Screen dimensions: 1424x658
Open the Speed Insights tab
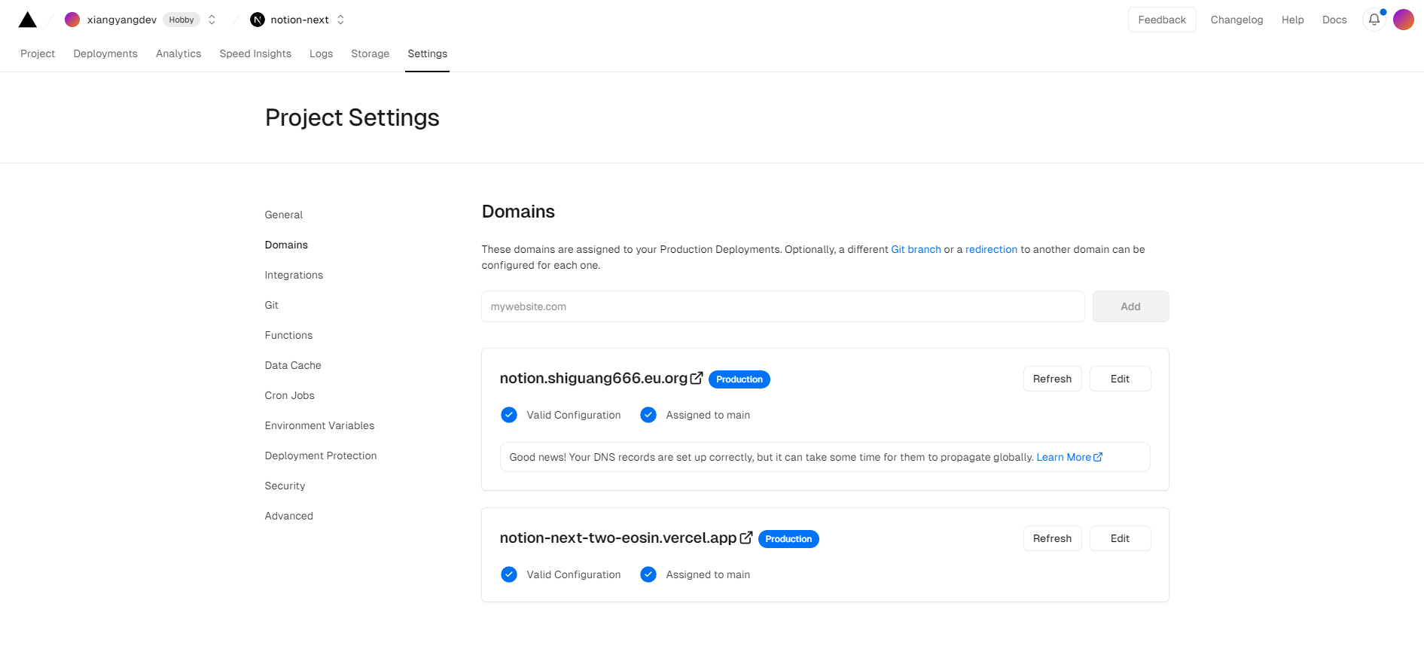[x=255, y=53]
